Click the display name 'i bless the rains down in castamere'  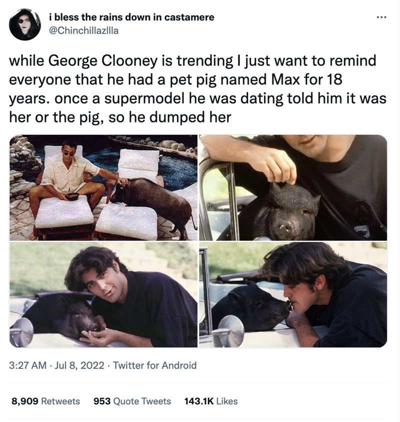(x=131, y=17)
